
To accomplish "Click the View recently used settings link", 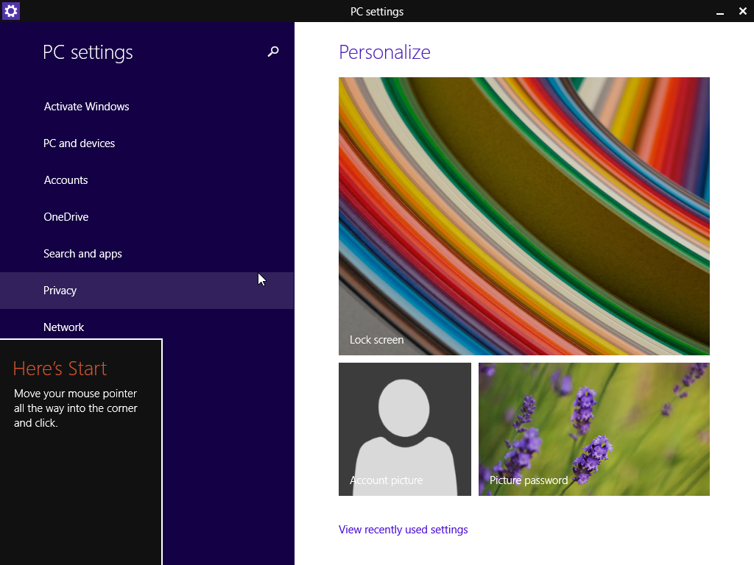I will (x=403, y=529).
